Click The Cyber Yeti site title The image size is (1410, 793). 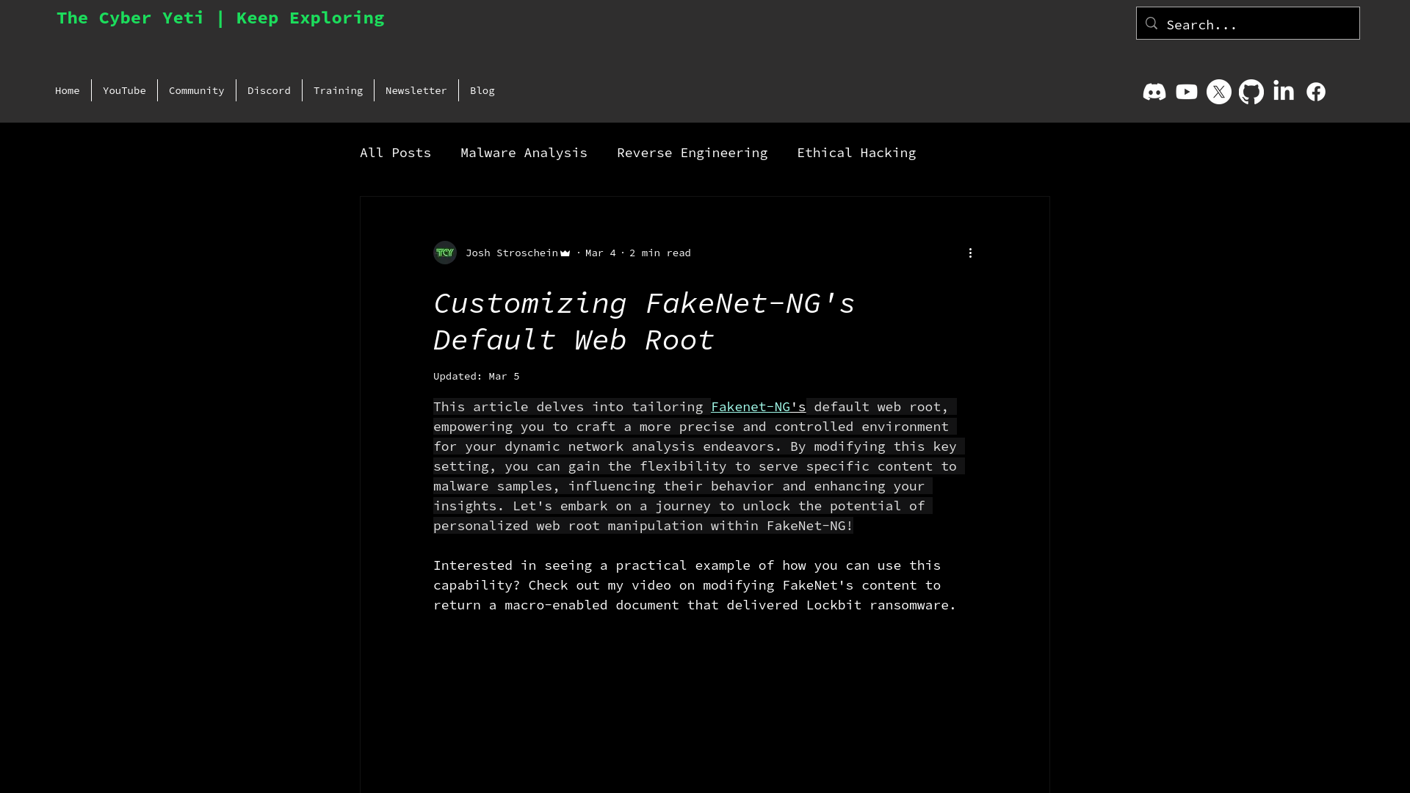click(x=220, y=18)
